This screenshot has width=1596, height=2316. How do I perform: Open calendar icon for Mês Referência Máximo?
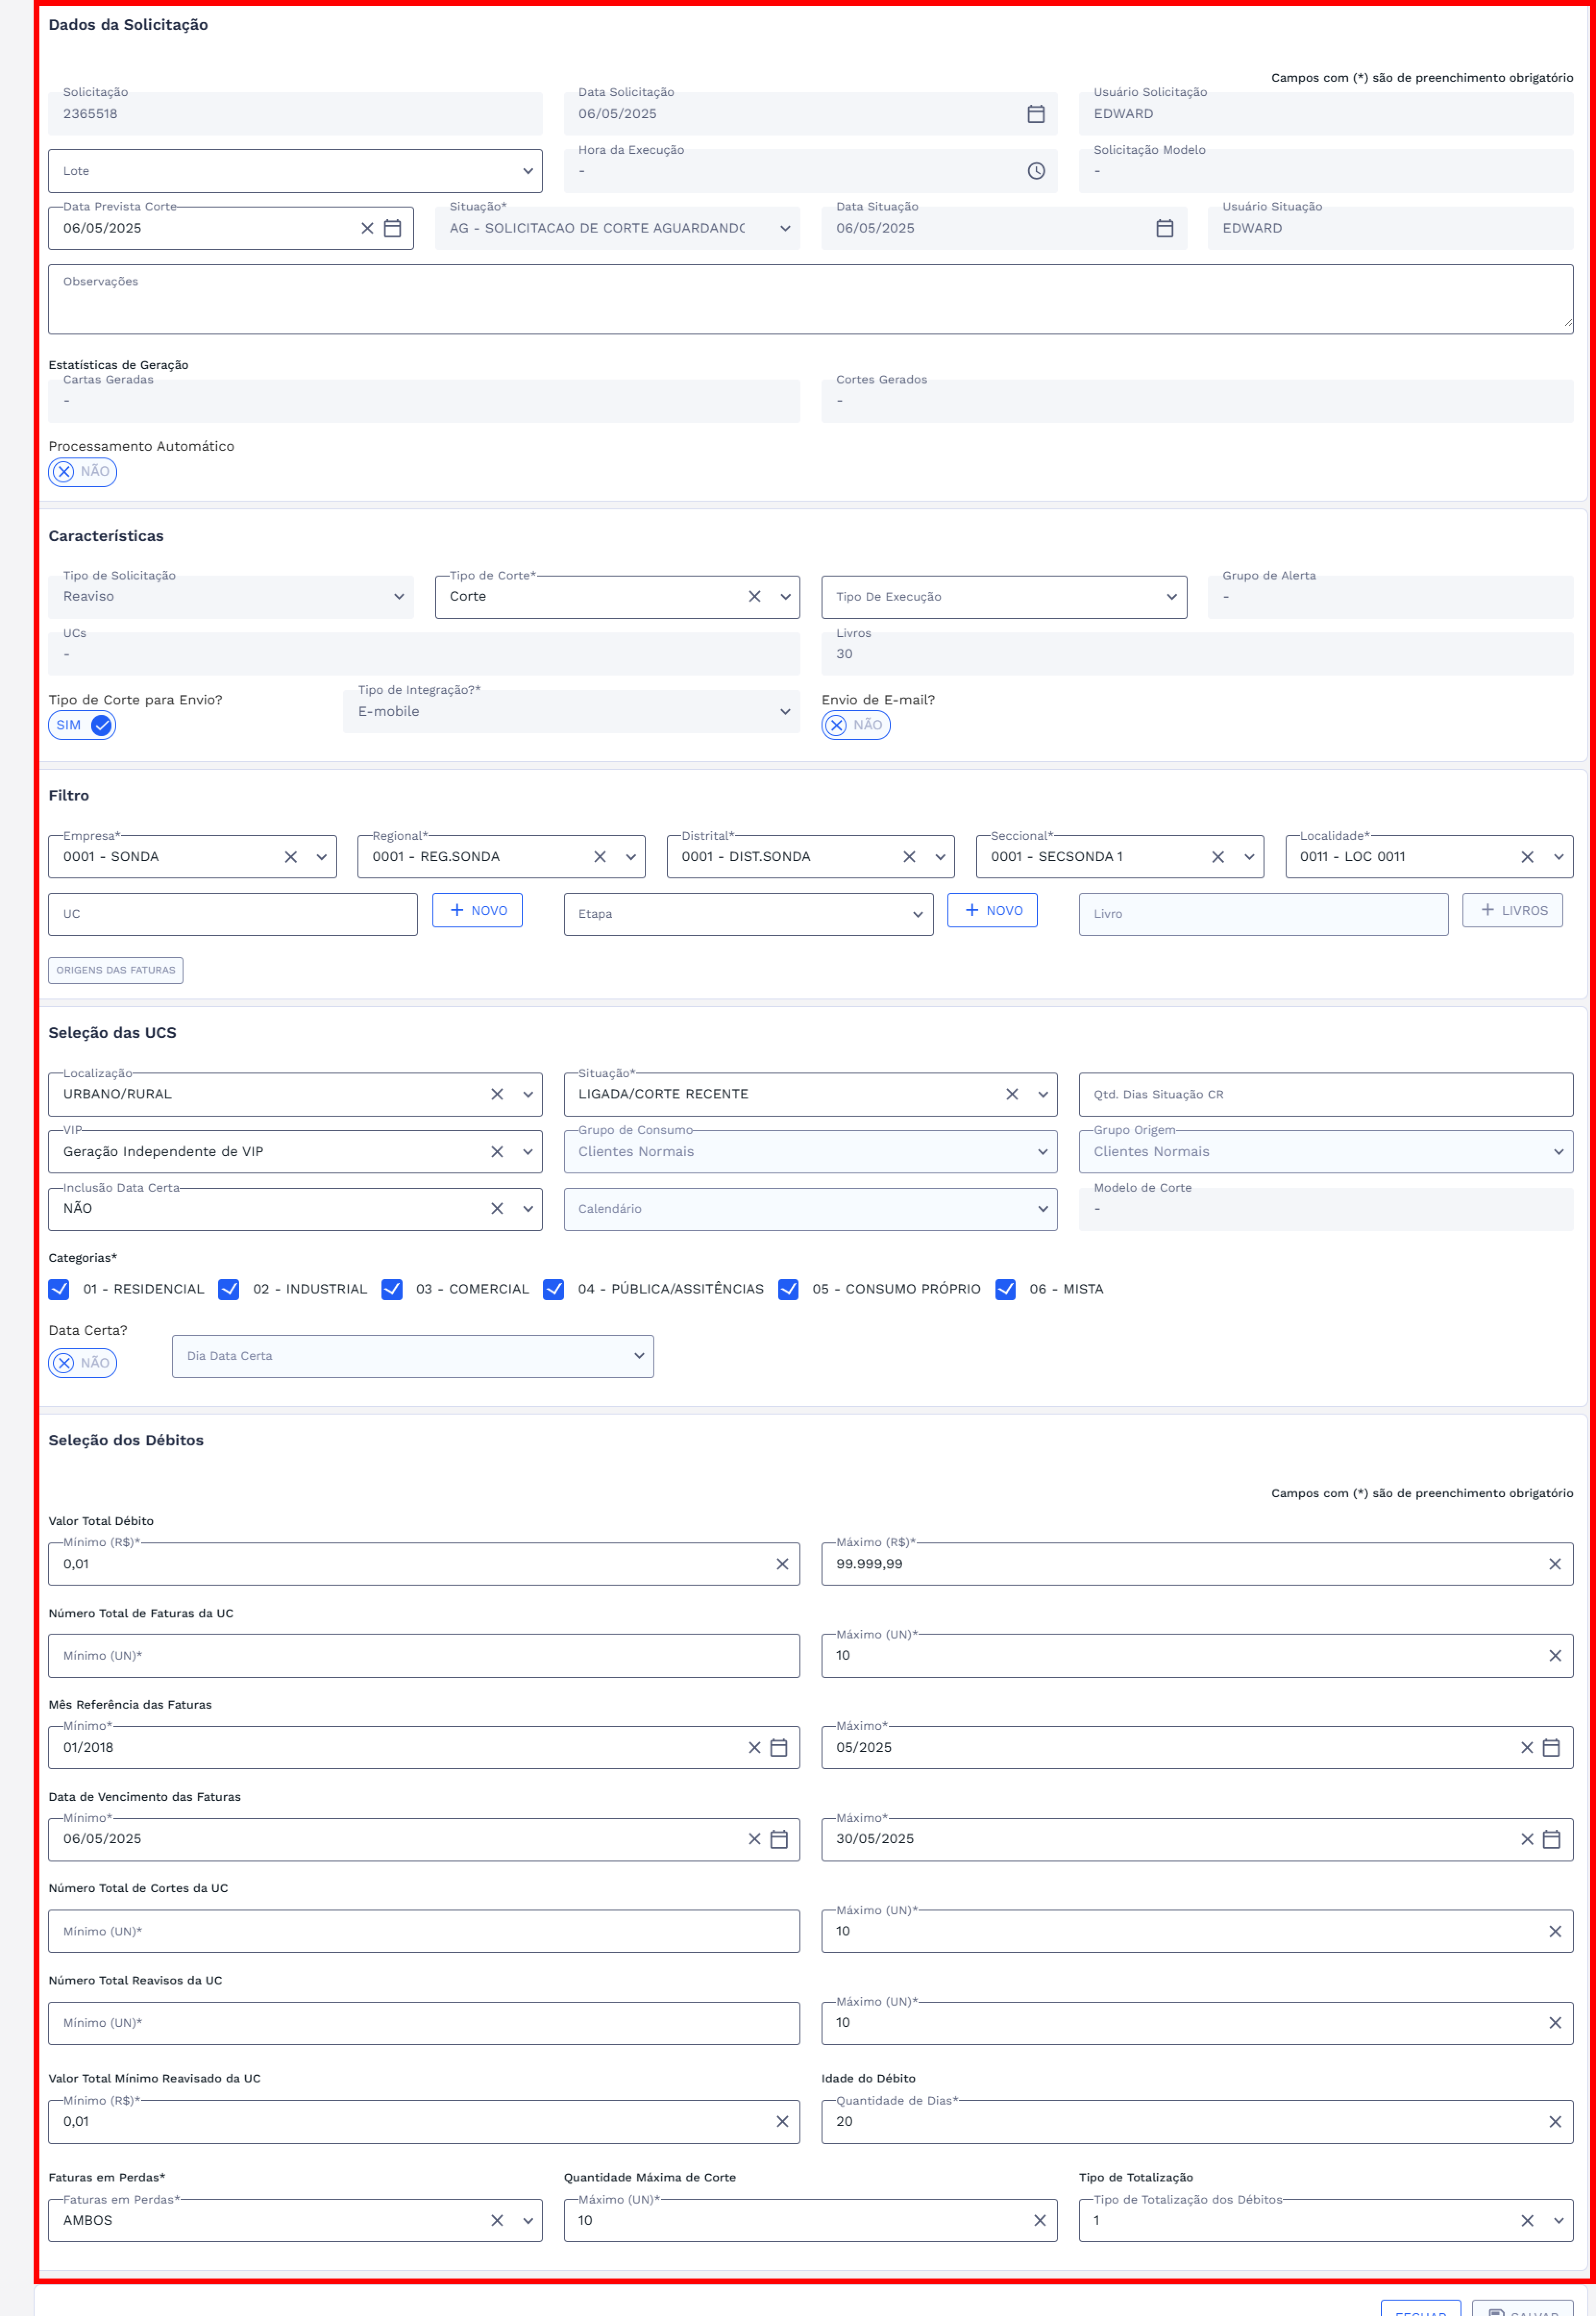click(x=1551, y=1747)
